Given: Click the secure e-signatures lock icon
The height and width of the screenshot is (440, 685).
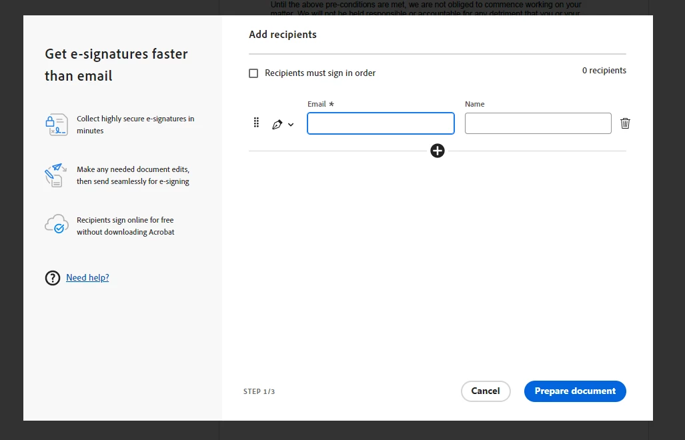Looking at the screenshot, I should tap(57, 125).
